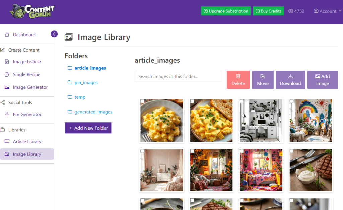Click the Buy Credits button
The width and height of the screenshot is (343, 210).
pos(268,11)
